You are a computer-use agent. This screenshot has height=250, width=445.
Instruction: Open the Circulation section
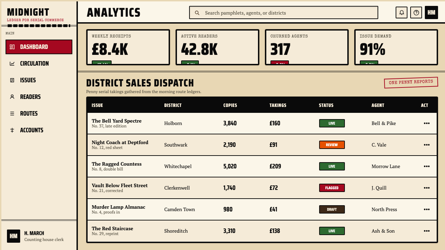coord(39,64)
